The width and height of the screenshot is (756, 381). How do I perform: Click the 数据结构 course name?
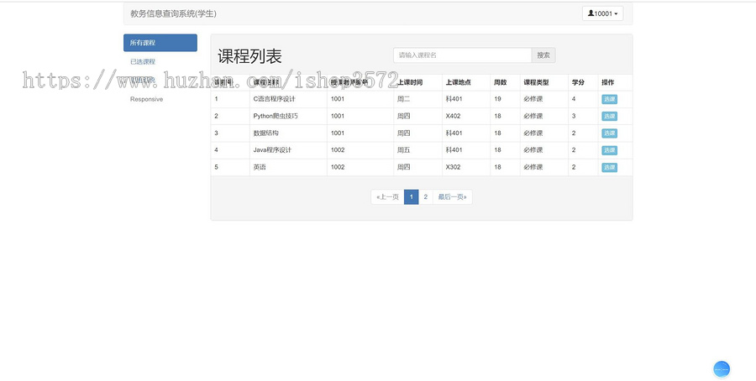tap(265, 133)
